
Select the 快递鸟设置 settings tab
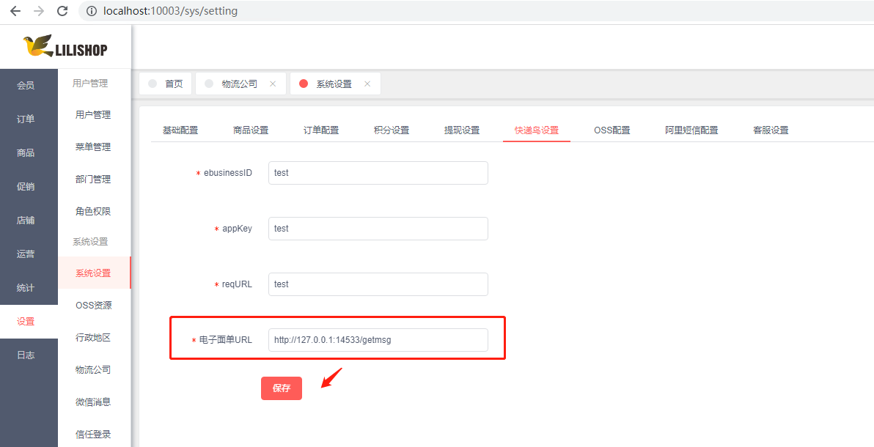[x=537, y=130]
